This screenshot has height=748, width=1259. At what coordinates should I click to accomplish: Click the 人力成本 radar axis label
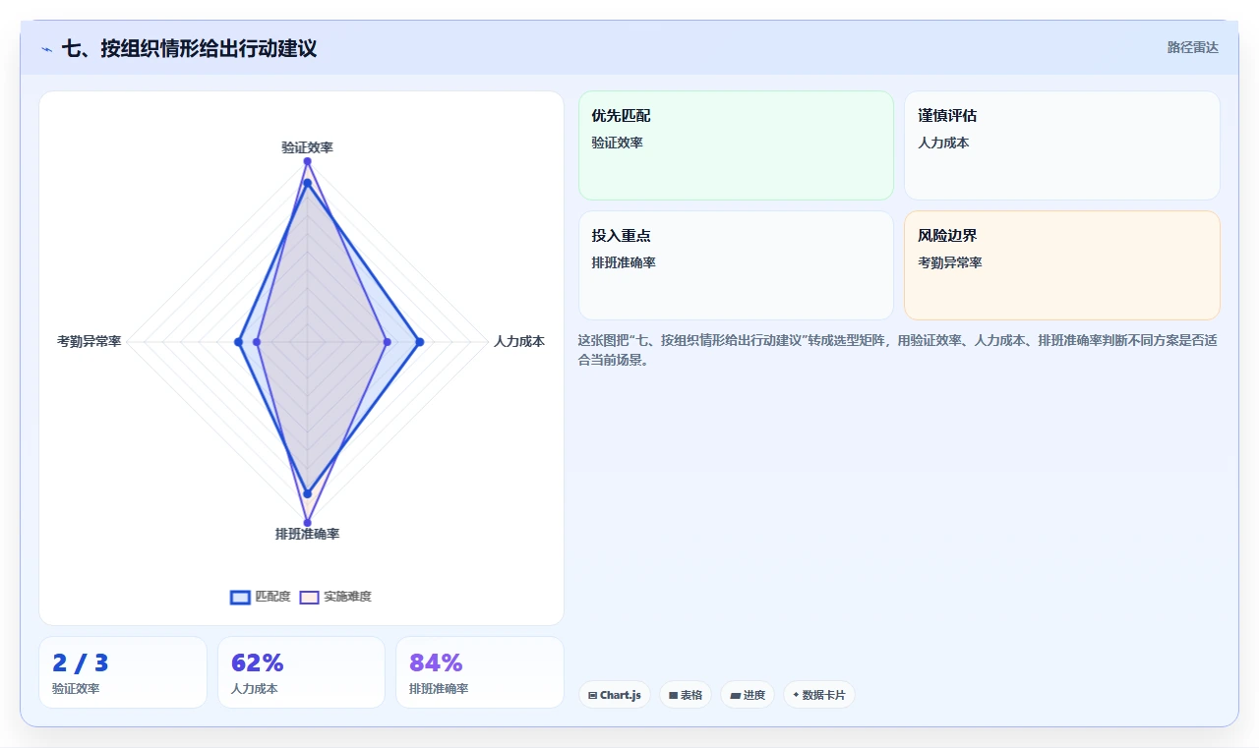(x=519, y=342)
